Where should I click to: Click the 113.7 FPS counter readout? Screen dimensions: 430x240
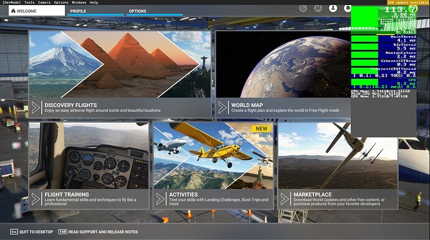(x=401, y=9)
